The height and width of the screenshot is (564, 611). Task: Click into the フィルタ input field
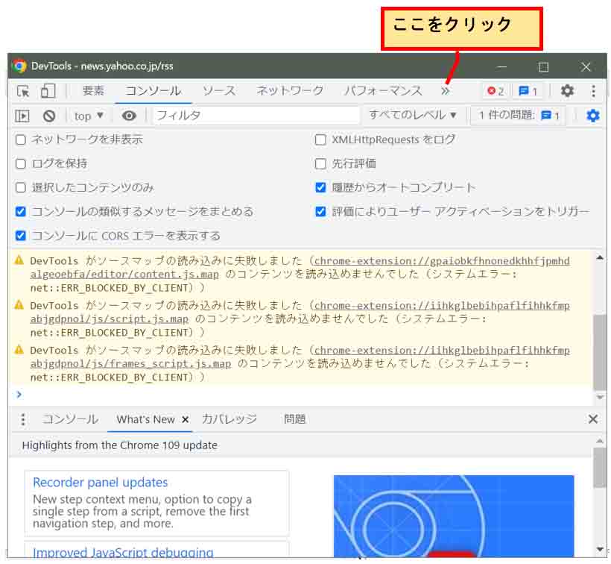coord(256,116)
